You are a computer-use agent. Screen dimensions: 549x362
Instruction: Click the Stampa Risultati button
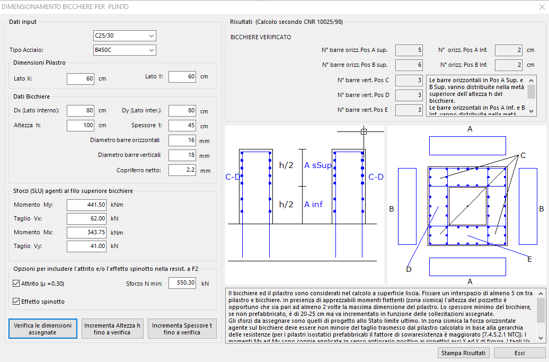coord(463,353)
